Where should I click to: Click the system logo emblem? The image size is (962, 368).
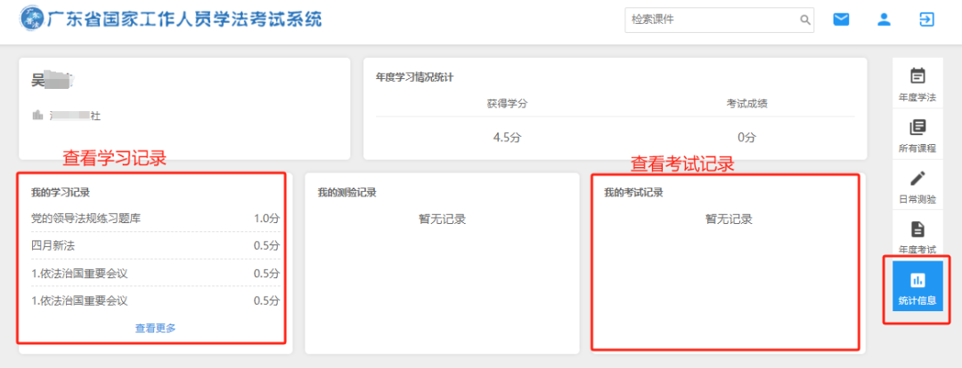[x=31, y=20]
